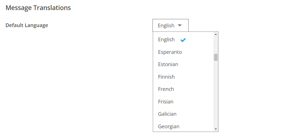Click the blue checkmark beside English

[183, 40]
